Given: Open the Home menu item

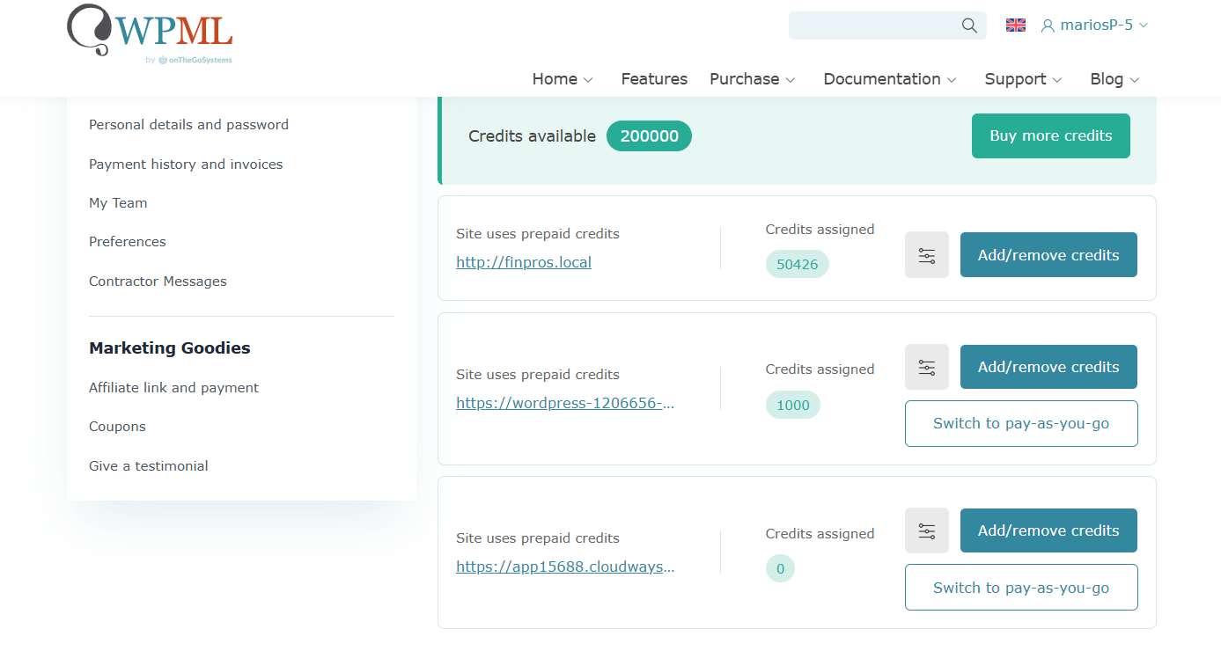Looking at the screenshot, I should coord(555,79).
